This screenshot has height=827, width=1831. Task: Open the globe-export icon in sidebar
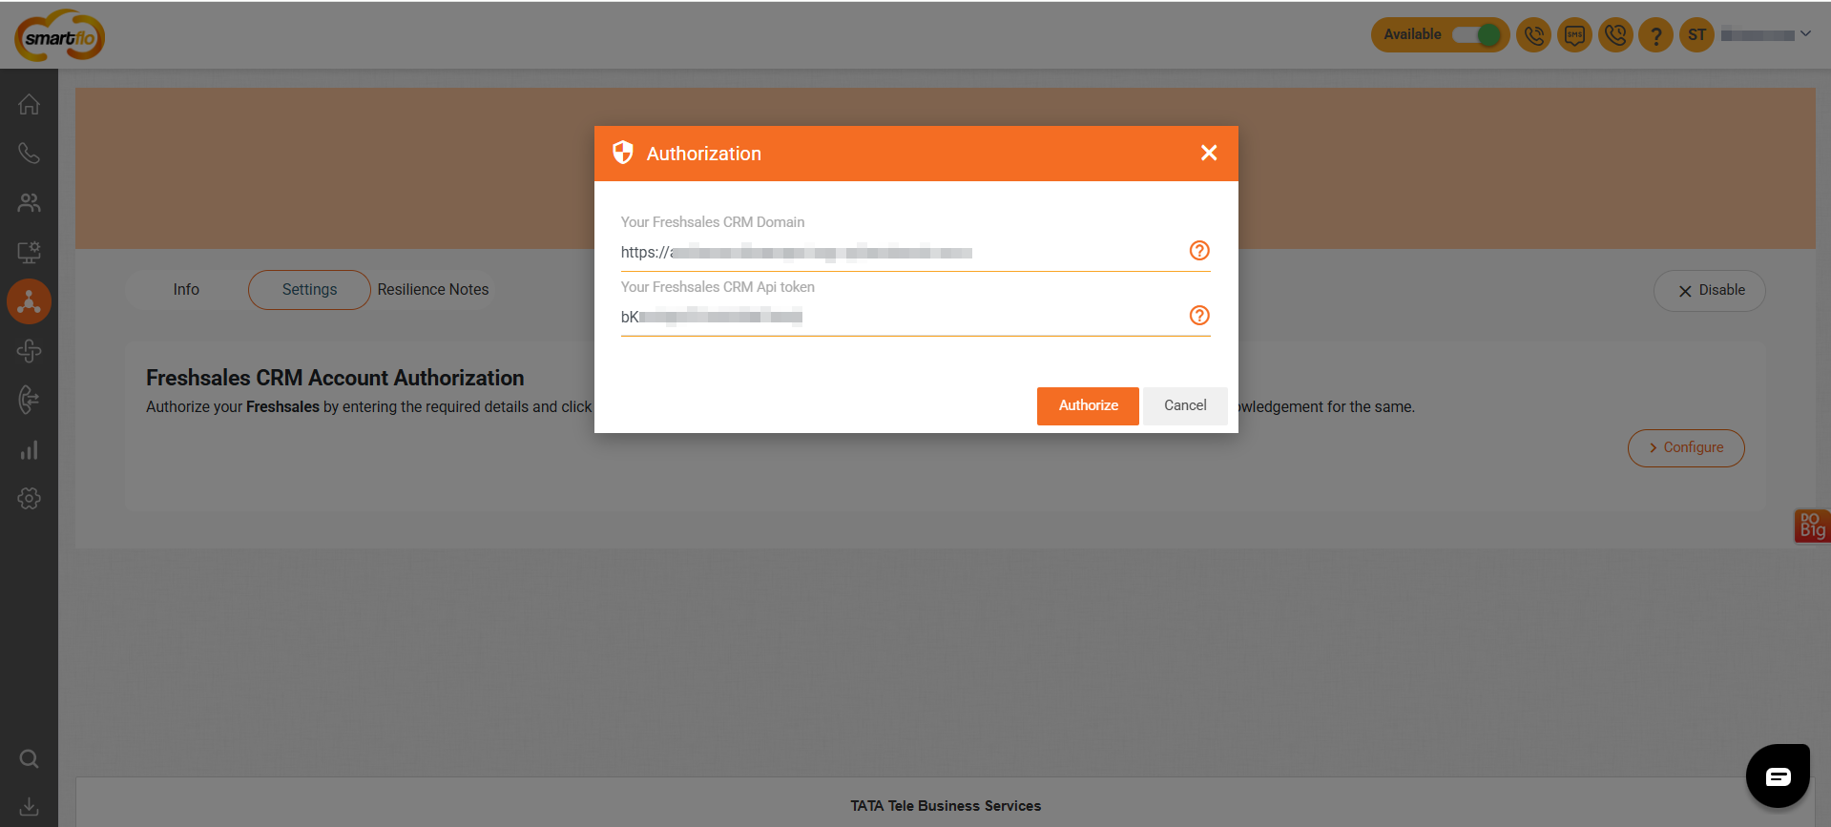29,400
